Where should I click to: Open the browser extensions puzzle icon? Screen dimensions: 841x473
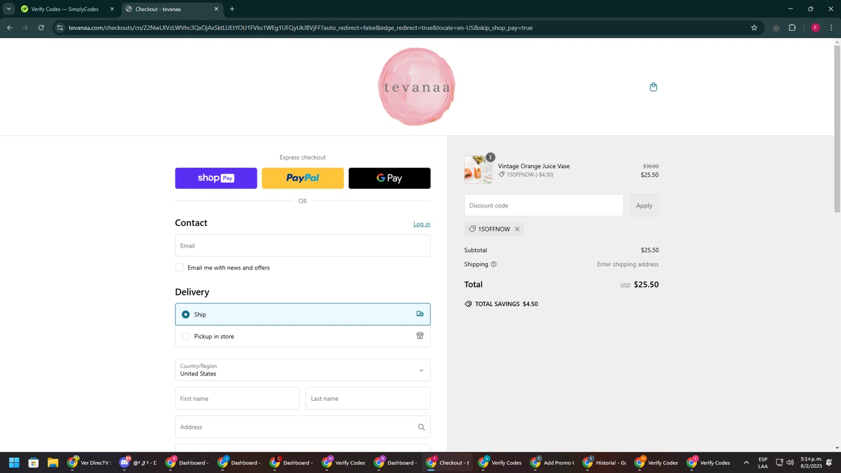click(792, 27)
